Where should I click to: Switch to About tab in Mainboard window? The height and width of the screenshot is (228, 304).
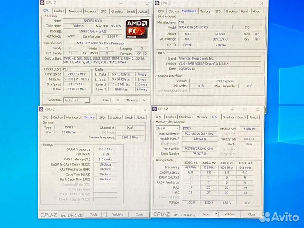click(x=257, y=11)
